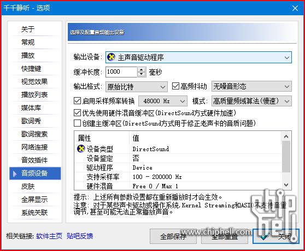Select 播放列表 in the sidebar
Viewport: 305px width, 251px height.
[x=35, y=95]
